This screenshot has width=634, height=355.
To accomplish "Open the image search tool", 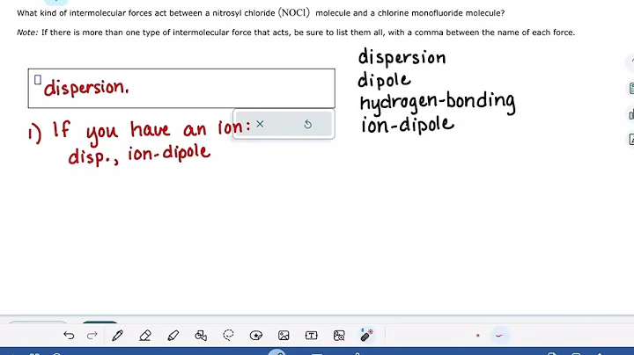I will point(339,336).
